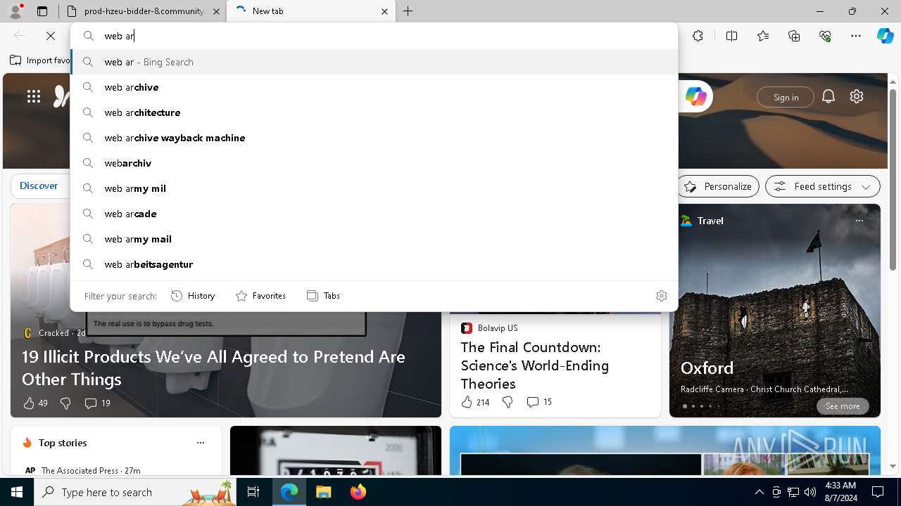This screenshot has height=506, width=901.
Task: Open address bar suggestion settings gear
Action: (661, 296)
